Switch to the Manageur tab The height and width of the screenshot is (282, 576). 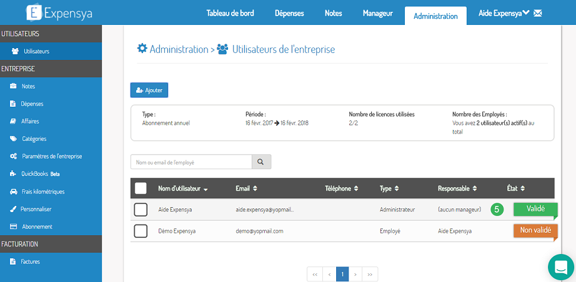[x=377, y=13]
